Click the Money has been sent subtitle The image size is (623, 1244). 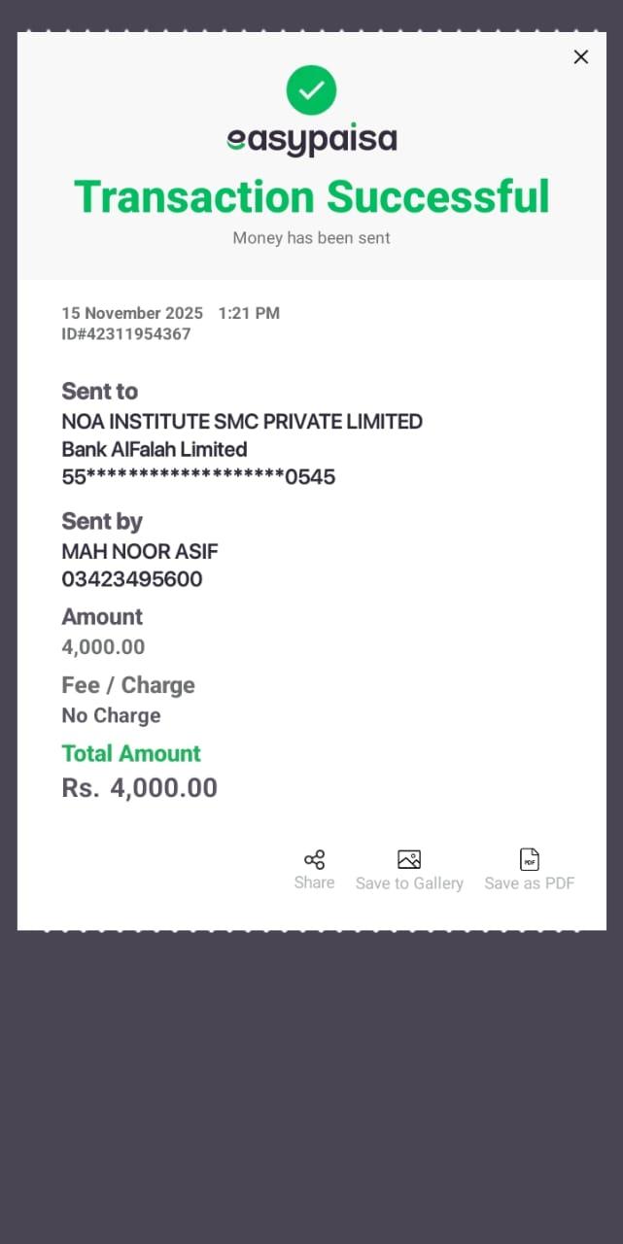click(311, 238)
